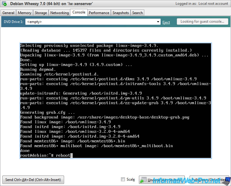
Task: Open the Storage tab
Action: (x=41, y=13)
